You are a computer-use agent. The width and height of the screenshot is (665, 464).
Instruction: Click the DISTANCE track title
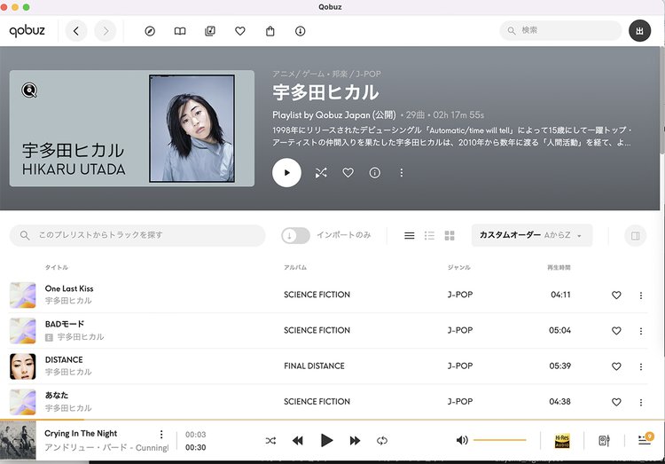[x=64, y=360]
